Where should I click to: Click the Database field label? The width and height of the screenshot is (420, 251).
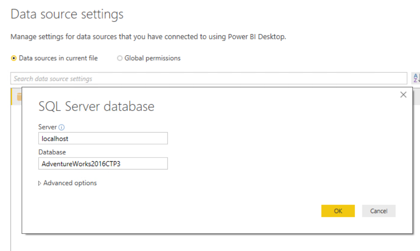point(52,152)
